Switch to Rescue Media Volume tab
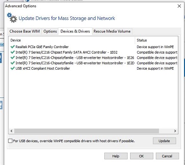Viewport: 185px width, 165px height. point(112,31)
